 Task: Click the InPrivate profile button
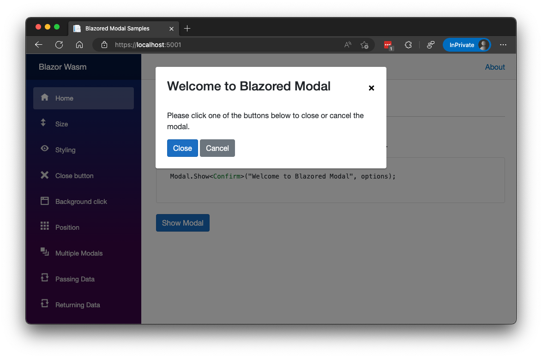tap(467, 45)
